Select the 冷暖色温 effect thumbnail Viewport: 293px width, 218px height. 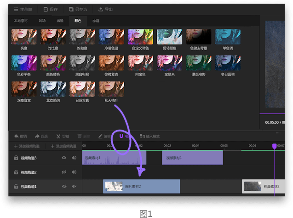pos(111,37)
